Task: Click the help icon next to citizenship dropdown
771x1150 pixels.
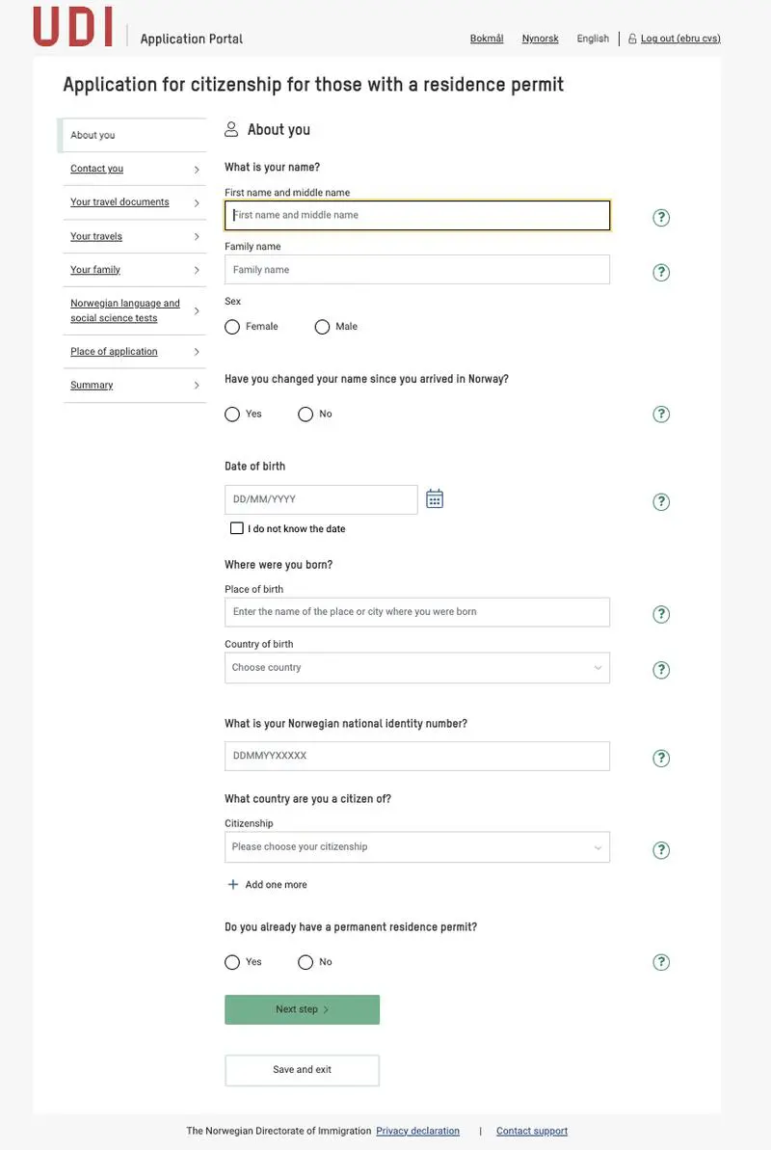Action: (660, 849)
